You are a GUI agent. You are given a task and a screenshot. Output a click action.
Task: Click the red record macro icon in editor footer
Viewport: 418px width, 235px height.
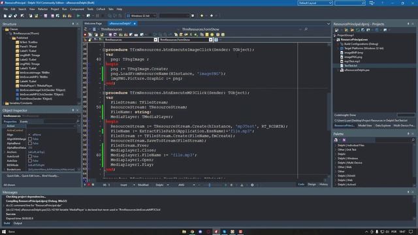click(x=89, y=185)
